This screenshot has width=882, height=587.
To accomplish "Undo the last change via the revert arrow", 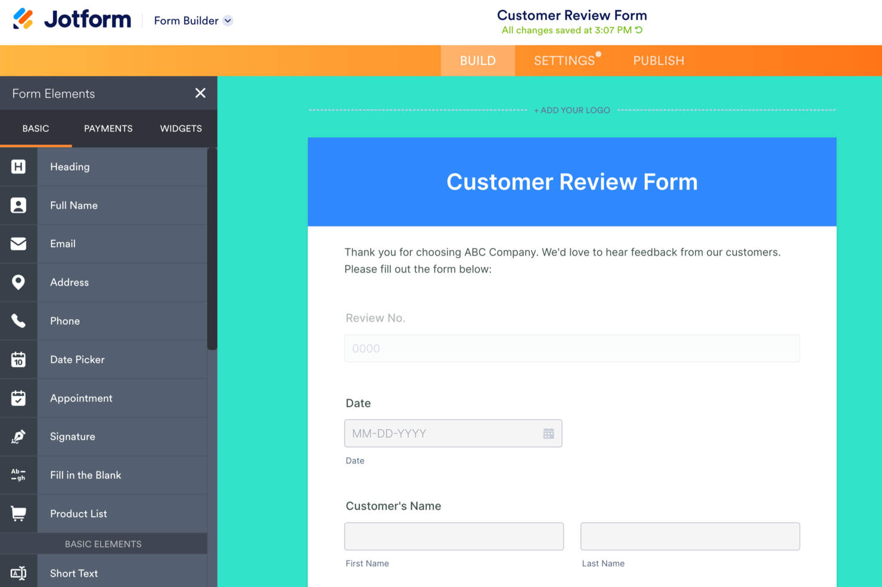I will [x=638, y=30].
